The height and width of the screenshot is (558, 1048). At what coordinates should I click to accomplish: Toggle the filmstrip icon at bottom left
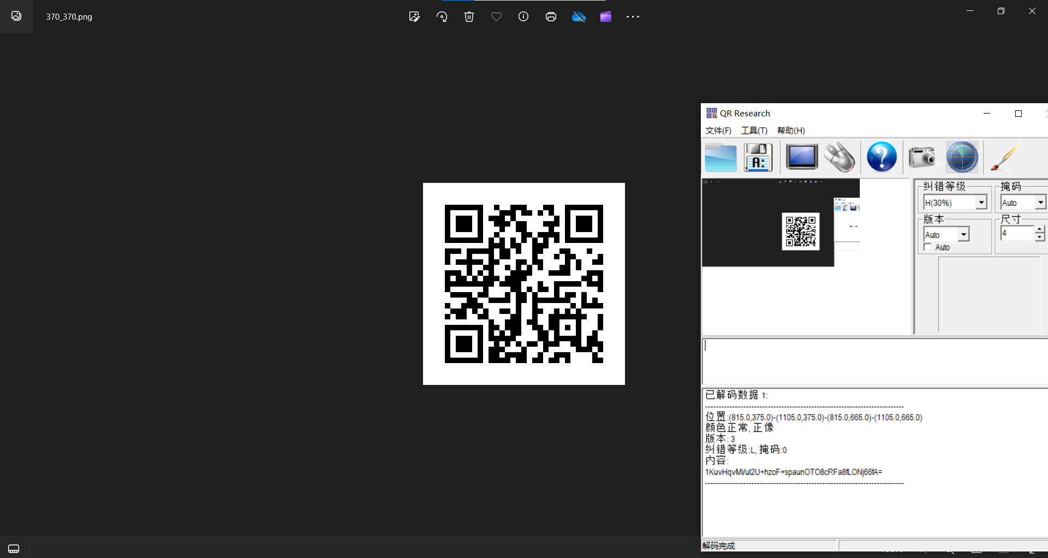coord(14,549)
